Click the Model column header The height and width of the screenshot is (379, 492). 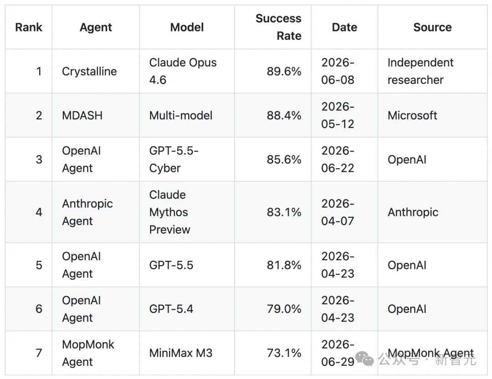[187, 27]
